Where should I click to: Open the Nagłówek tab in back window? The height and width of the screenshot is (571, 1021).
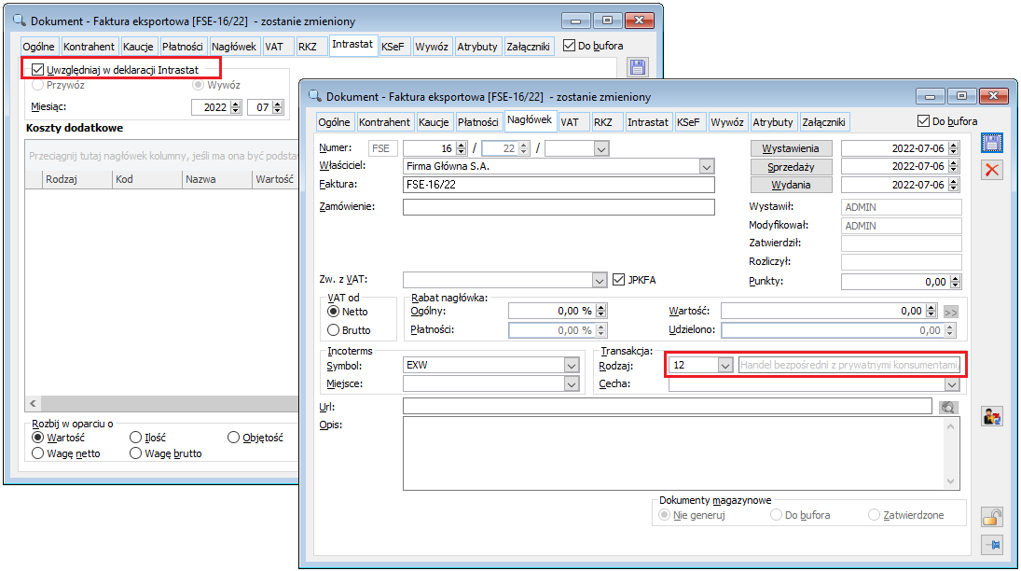tap(234, 47)
